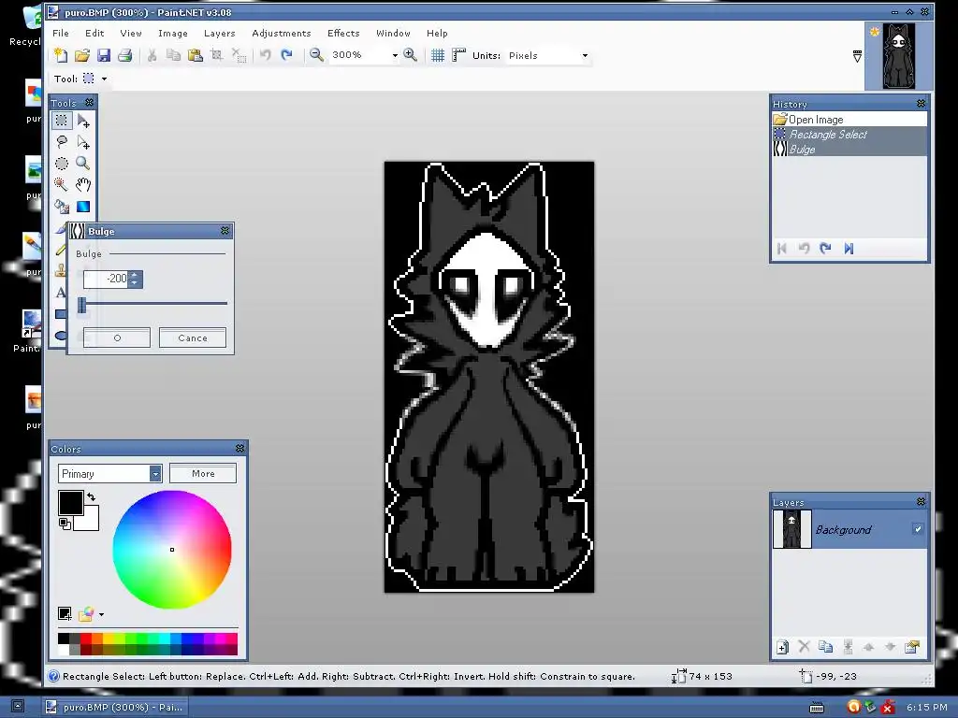
Task: Toggle Background layer visibility checkbox
Action: (x=917, y=529)
